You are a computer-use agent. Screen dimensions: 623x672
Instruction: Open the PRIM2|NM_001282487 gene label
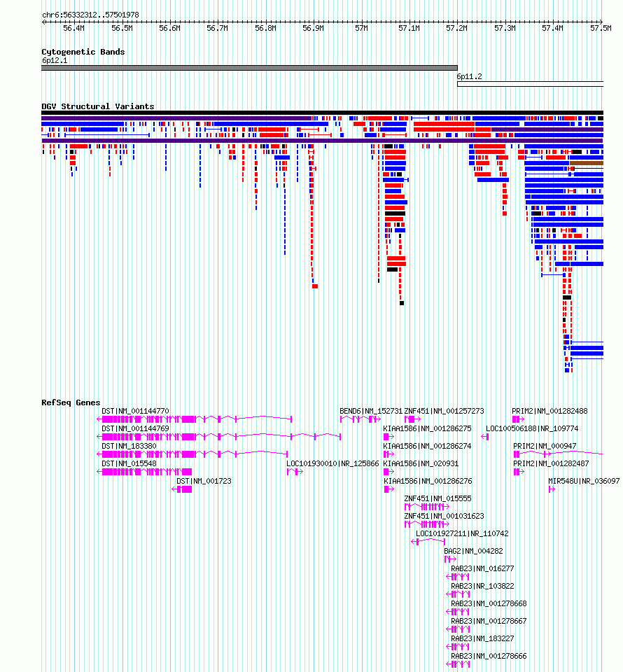click(552, 463)
